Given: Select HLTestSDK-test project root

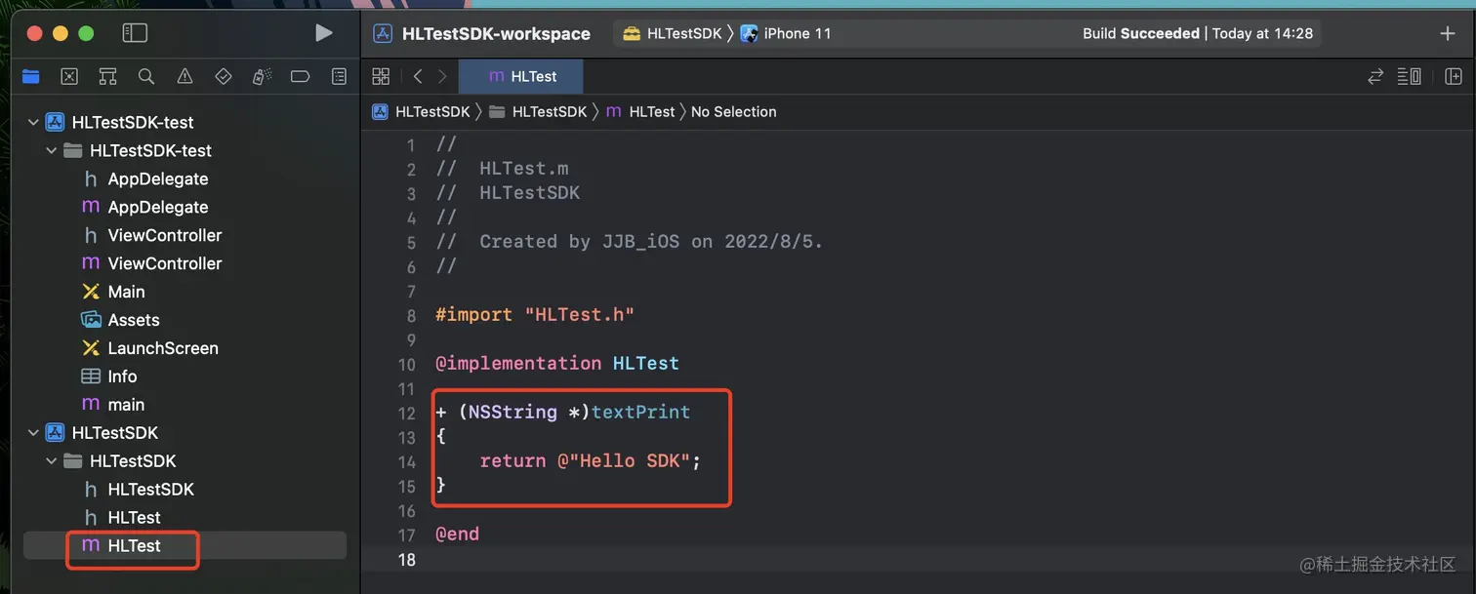Looking at the screenshot, I should coord(133,122).
